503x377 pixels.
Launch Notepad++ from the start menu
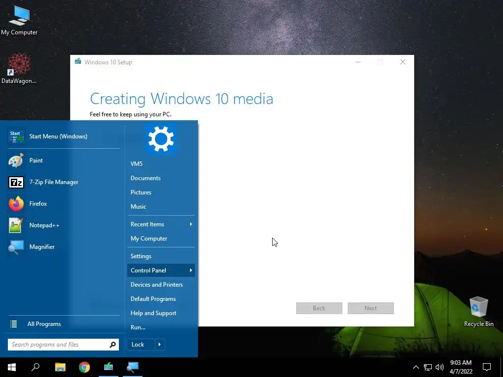point(63,225)
